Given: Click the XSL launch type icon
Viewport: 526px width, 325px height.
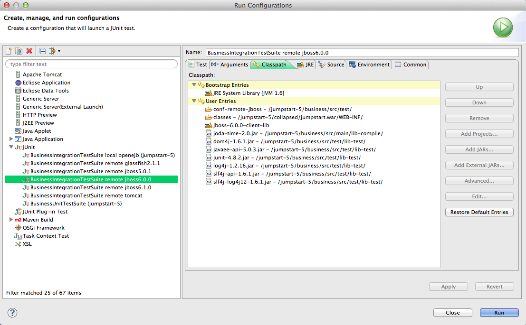Looking at the screenshot, I should coord(18,244).
